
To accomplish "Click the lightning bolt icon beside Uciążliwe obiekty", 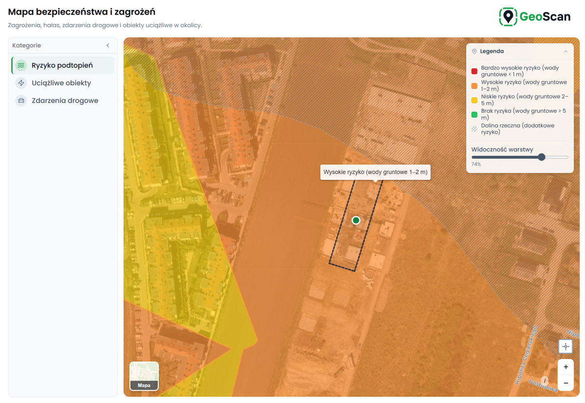I will [22, 83].
